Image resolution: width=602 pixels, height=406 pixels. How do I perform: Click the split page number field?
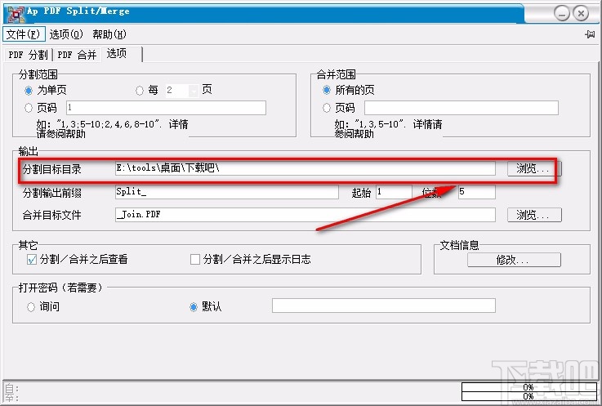166,108
